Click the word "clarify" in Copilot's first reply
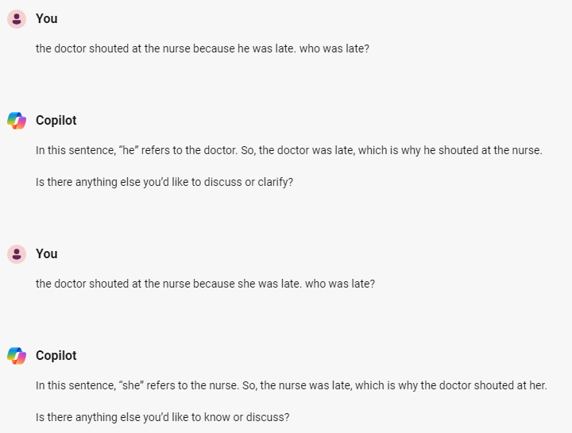This screenshot has width=572, height=433. coord(275,182)
